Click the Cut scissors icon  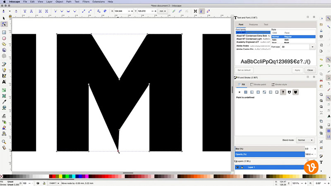pos(321,80)
